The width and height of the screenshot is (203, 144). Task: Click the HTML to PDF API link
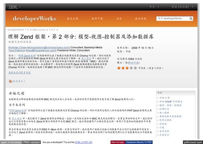83,142
